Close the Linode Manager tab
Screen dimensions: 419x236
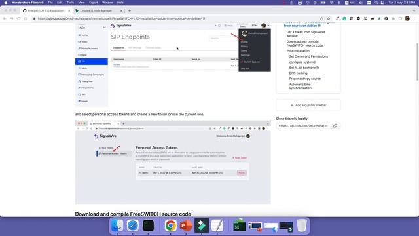tap(121, 11)
